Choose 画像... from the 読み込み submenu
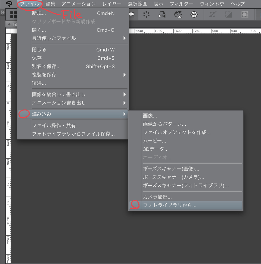The width and height of the screenshot is (261, 264). [150, 116]
